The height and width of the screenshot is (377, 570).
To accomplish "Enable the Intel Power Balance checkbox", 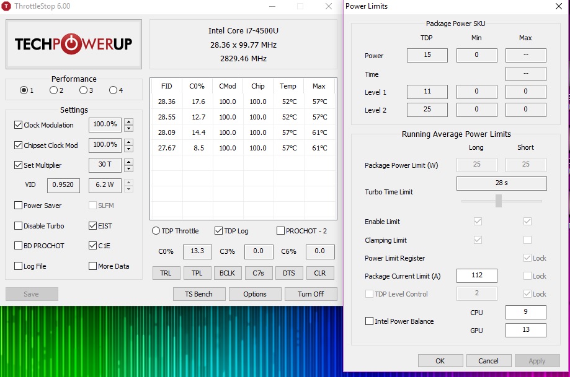I will [x=369, y=321].
